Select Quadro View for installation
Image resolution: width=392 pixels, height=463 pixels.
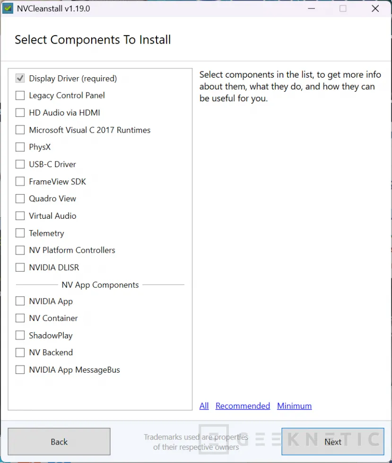[20, 198]
